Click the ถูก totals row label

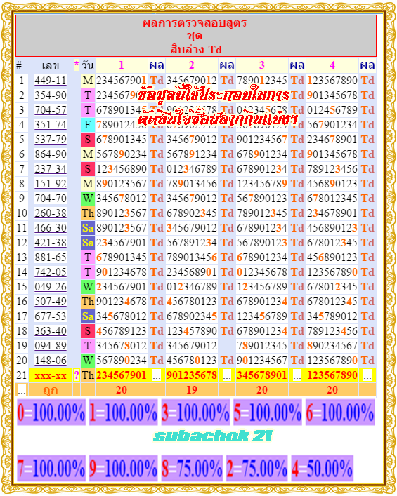[x=51, y=390]
